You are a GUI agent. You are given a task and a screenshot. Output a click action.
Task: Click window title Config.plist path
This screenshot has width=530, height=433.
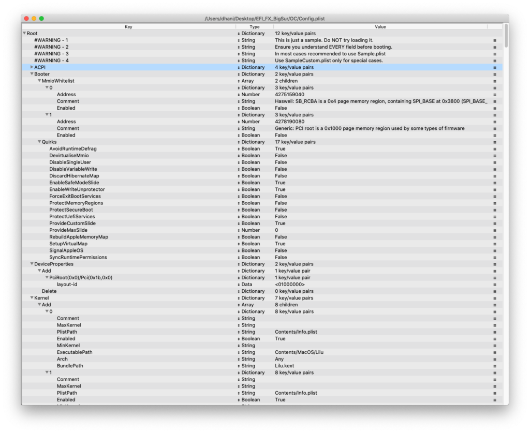[264, 19]
